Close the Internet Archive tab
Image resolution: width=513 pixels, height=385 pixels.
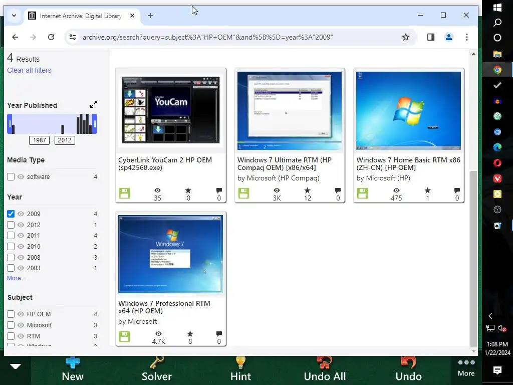point(132,16)
